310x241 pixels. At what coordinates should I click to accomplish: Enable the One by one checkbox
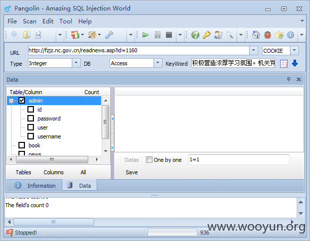[149, 160]
